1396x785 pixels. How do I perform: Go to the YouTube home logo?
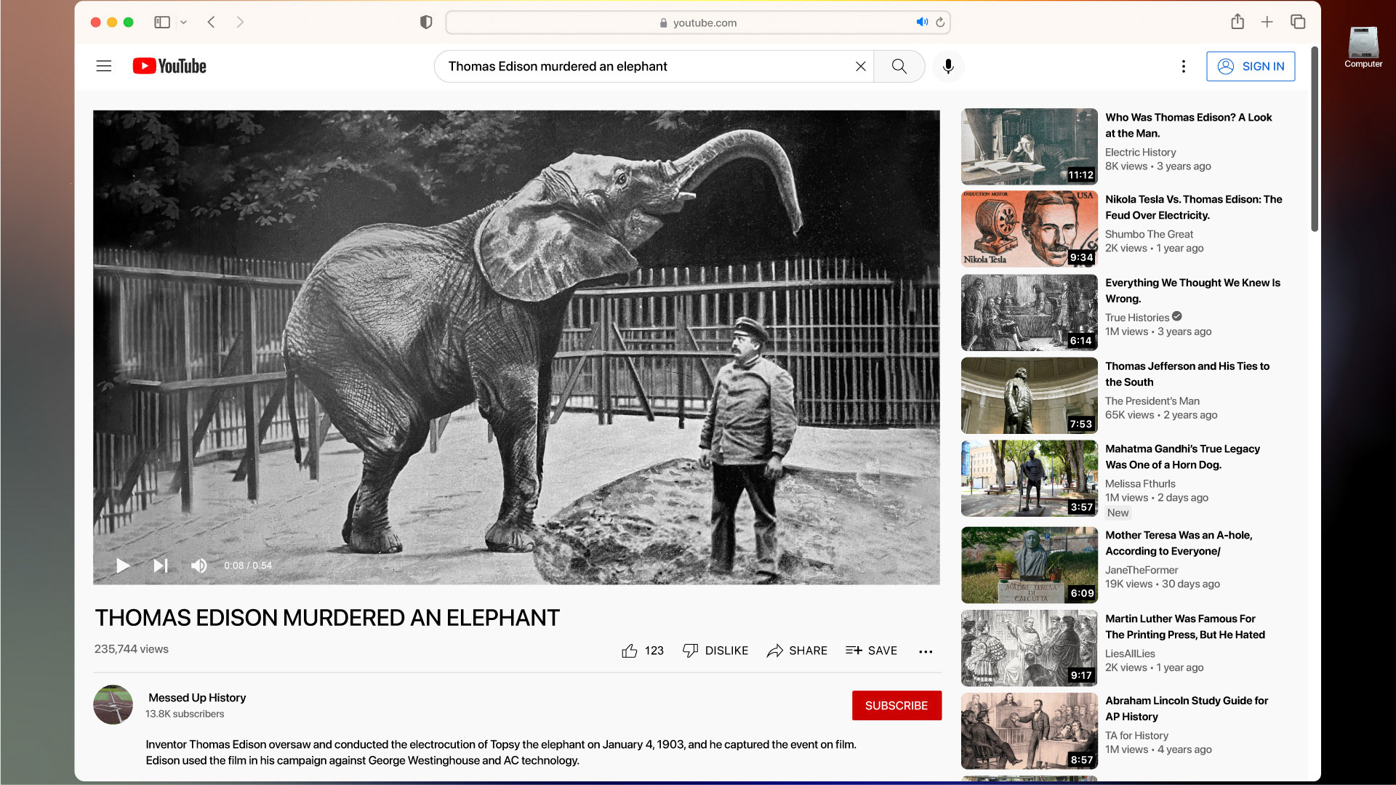point(169,66)
